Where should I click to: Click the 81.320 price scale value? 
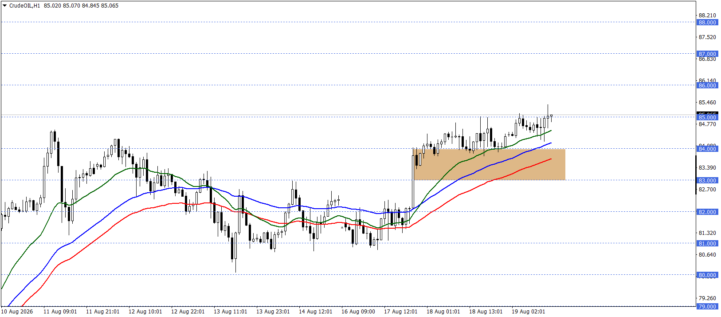pyautogui.click(x=707, y=233)
